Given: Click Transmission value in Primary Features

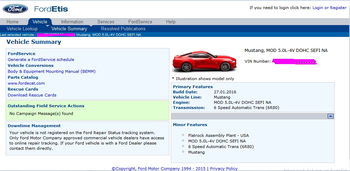Looking at the screenshot, I should click(x=246, y=108).
